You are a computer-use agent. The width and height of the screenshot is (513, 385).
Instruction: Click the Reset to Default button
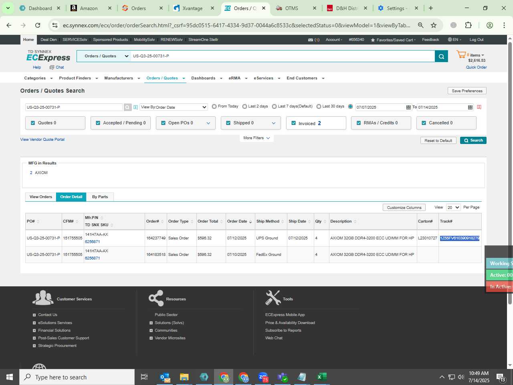coord(438,140)
